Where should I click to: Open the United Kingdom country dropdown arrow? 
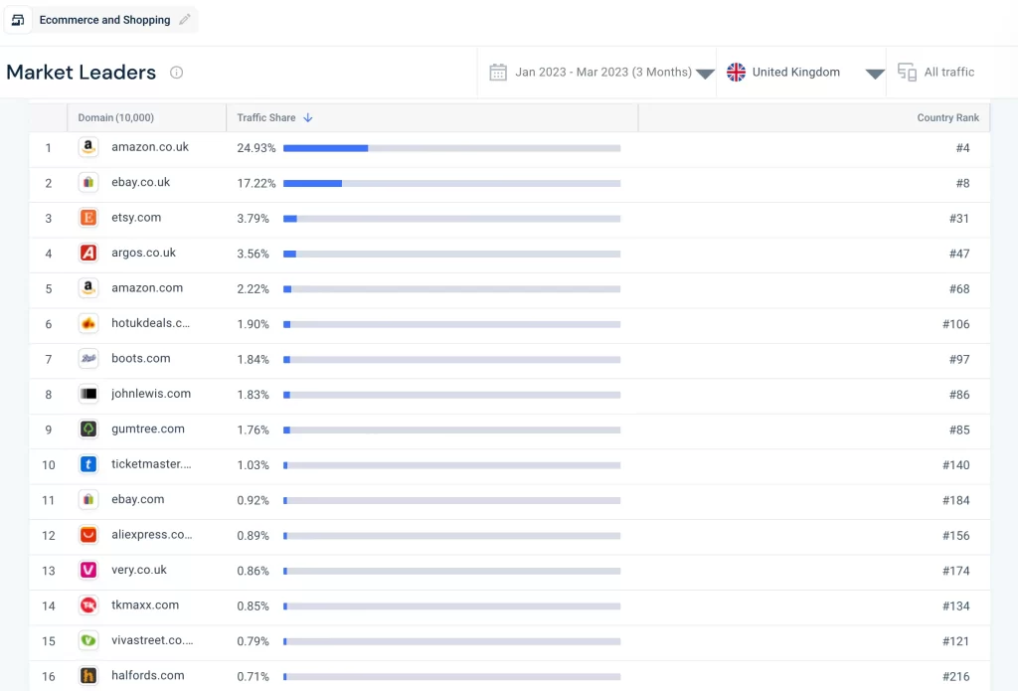click(x=875, y=74)
